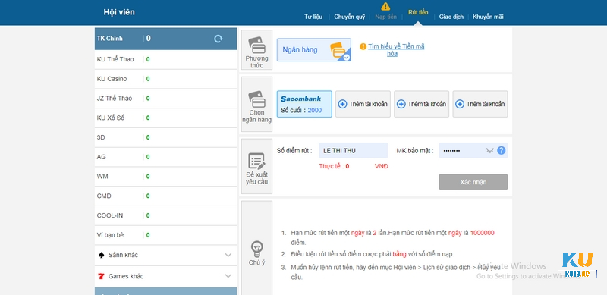The image size is (607, 295).
Task: Select the AG wallet row
Action: [165, 157]
